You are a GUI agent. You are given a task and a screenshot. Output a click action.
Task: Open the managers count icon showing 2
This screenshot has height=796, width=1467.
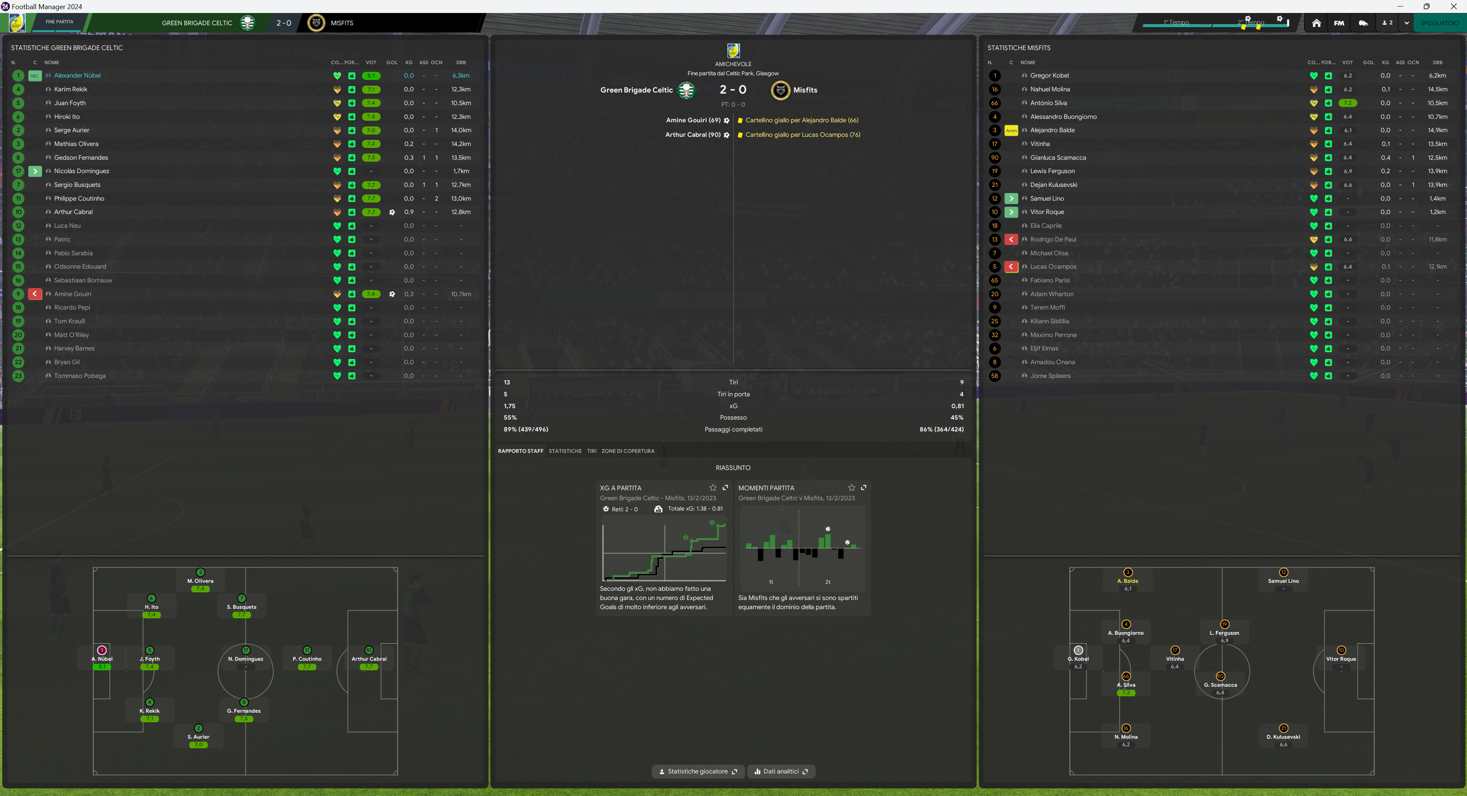pyautogui.click(x=1387, y=23)
